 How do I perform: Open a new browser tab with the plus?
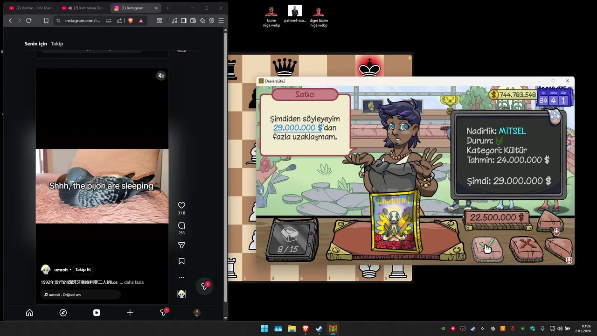[x=168, y=8]
